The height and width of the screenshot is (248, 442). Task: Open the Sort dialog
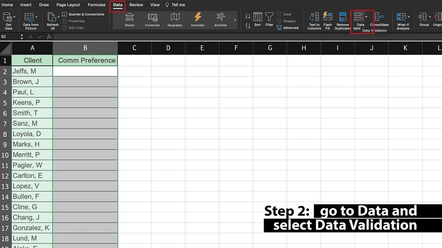pyautogui.click(x=257, y=20)
